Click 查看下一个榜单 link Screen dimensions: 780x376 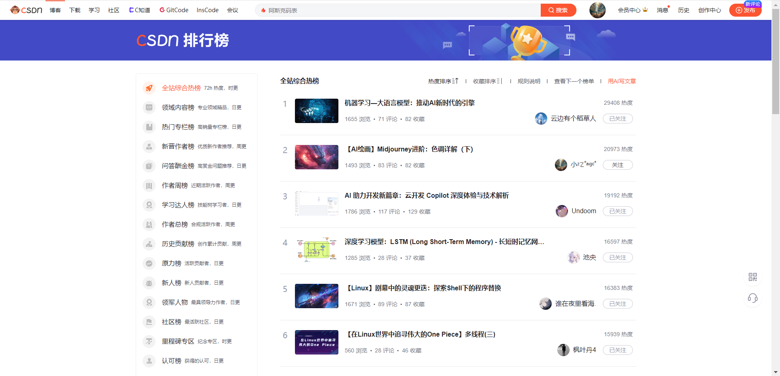click(x=574, y=81)
